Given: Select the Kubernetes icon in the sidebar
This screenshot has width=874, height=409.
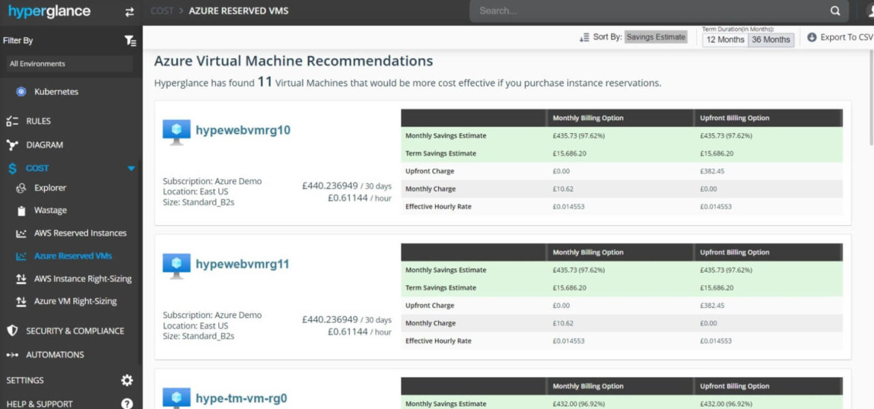Looking at the screenshot, I should tap(22, 91).
